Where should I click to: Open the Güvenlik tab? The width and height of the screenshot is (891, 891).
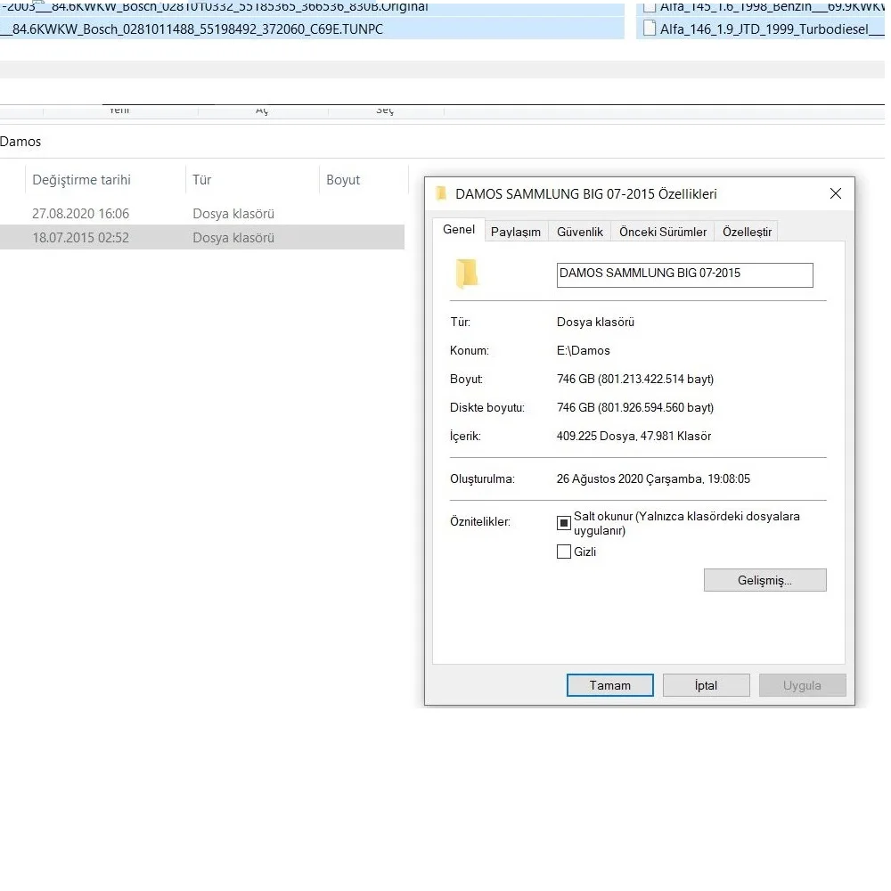[579, 231]
